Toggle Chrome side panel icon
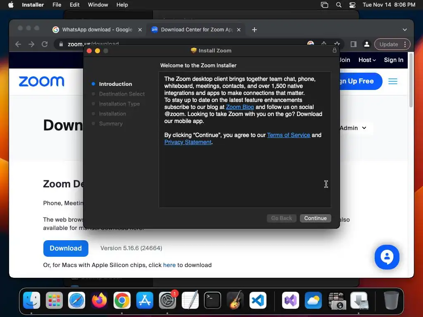Screen dimensions: 423x317 coord(354,44)
